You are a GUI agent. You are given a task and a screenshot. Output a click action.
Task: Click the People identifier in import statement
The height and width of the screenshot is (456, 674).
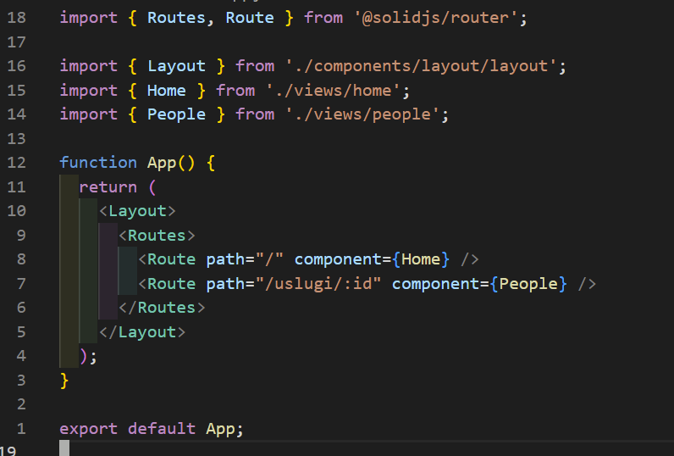pos(176,114)
